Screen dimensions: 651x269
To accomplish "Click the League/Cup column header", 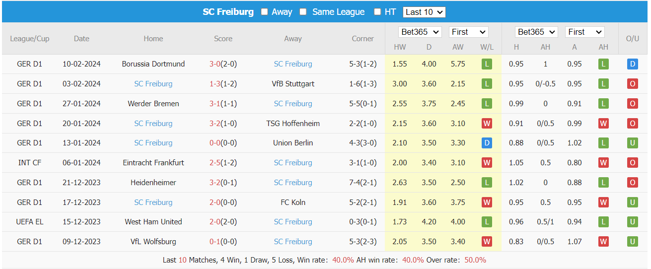I will [x=30, y=39].
